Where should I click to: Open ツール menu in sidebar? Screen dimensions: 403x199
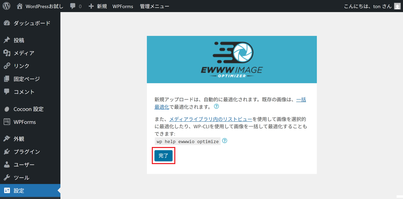pos(21,178)
